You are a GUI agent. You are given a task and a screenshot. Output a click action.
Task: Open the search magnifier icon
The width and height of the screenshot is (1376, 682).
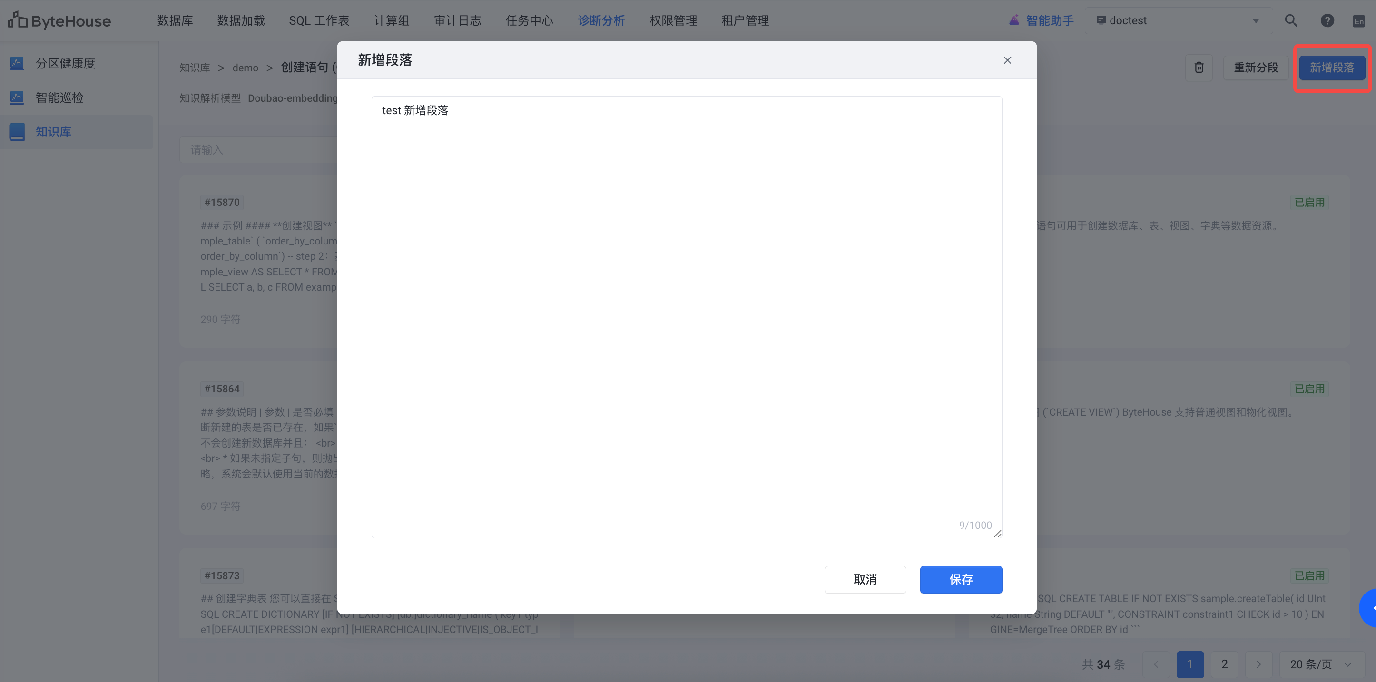[1290, 20]
